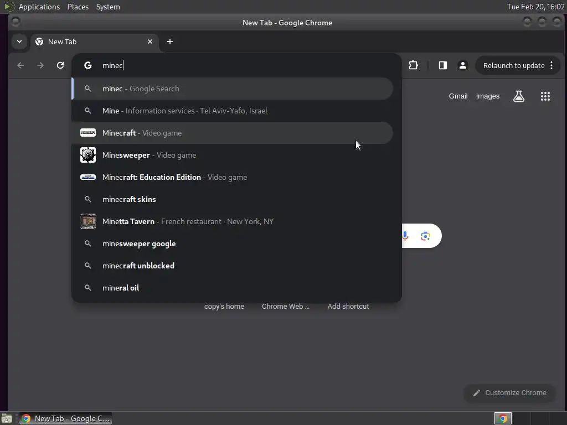Open the Applications menu
The width and height of the screenshot is (567, 425).
(39, 7)
